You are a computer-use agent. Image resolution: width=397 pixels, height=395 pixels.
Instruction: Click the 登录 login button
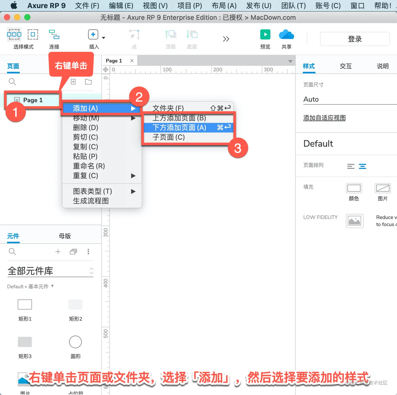pos(355,39)
